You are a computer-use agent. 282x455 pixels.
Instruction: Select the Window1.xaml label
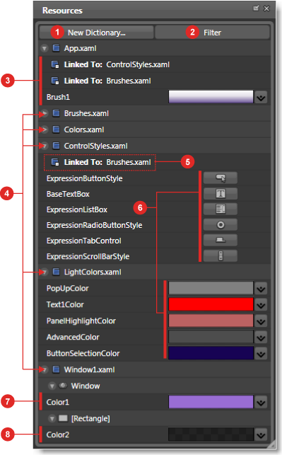(89, 369)
